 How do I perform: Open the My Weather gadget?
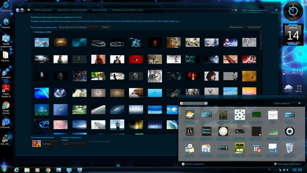click(190, 116)
